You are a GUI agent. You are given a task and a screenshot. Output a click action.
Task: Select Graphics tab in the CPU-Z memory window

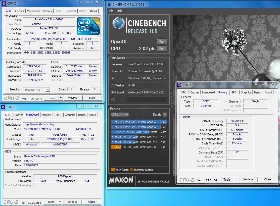[246, 92]
